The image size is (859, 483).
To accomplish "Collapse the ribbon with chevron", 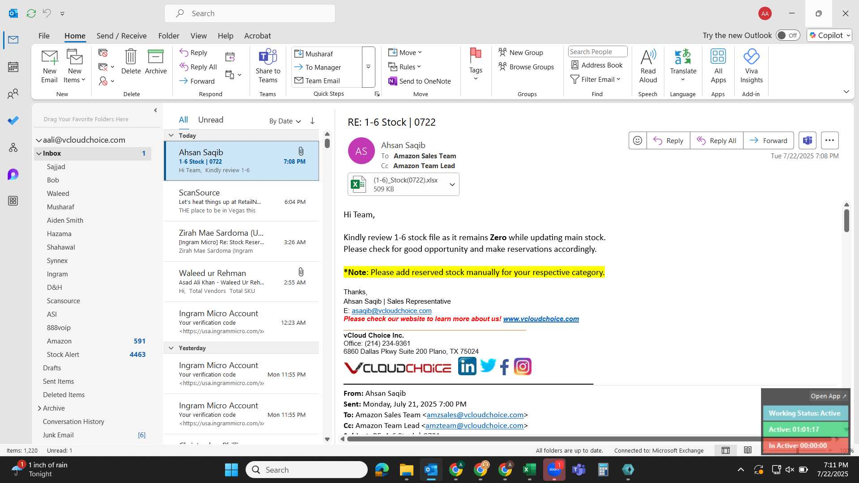I will (x=846, y=92).
